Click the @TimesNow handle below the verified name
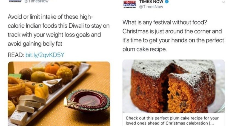The image size is (229, 126). coord(151,7)
